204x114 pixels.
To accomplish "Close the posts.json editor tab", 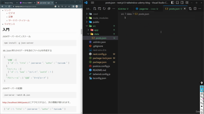I will point(185,9).
